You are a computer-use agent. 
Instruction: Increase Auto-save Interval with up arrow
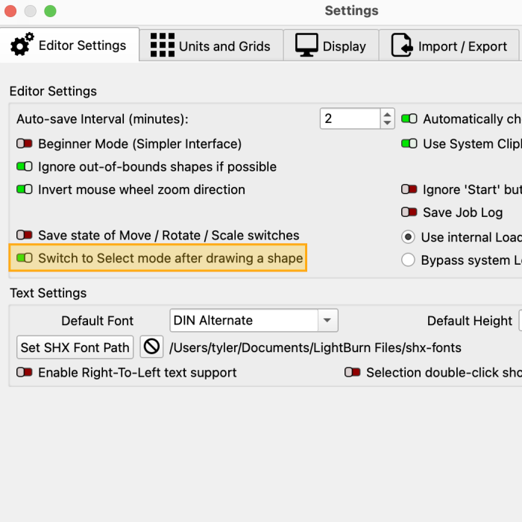(x=387, y=114)
